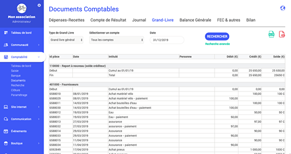Click the Intitulé column header

pyautogui.click(x=144, y=57)
